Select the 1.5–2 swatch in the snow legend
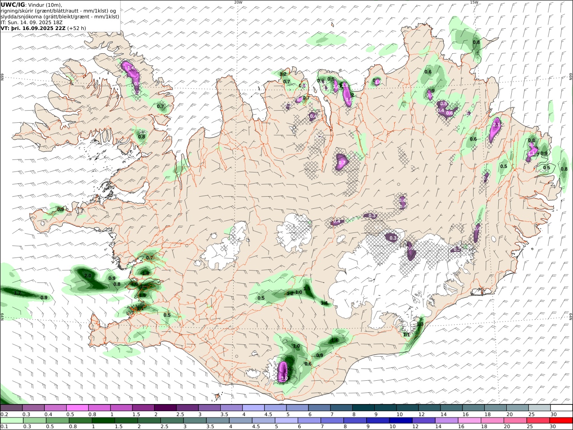This screenshot has height=430, width=573. point(143,408)
